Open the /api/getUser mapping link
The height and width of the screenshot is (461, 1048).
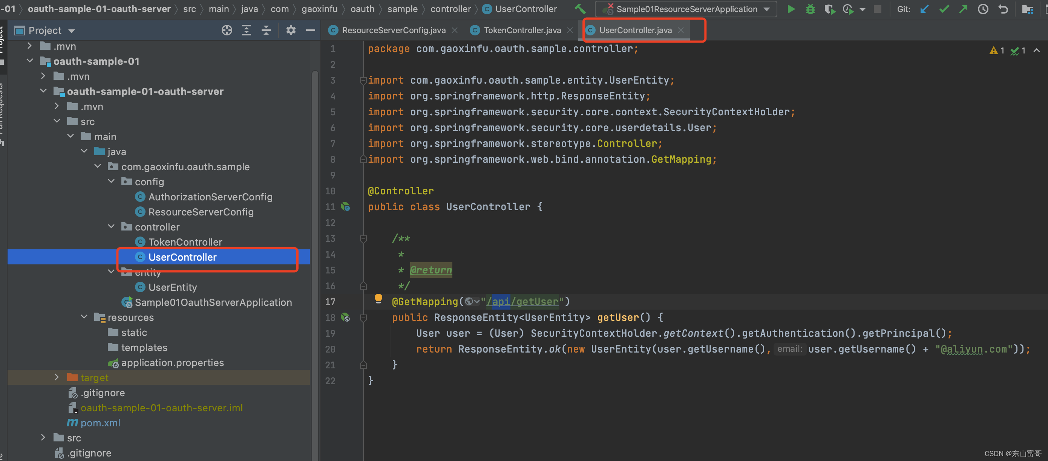coord(522,302)
